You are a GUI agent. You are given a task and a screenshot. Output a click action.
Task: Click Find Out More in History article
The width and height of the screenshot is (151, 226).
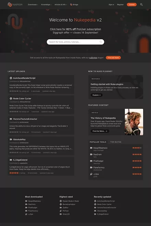click(100, 131)
